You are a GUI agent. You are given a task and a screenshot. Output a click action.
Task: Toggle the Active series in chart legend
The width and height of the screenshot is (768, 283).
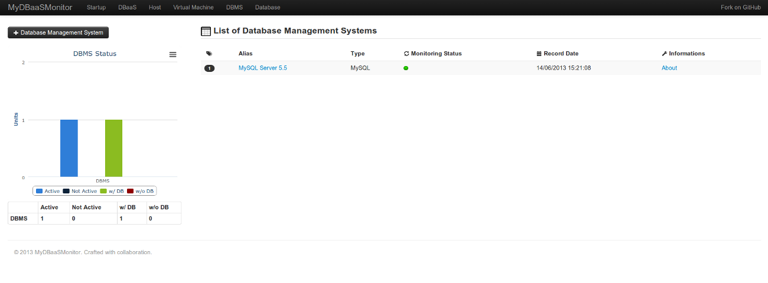(48, 191)
